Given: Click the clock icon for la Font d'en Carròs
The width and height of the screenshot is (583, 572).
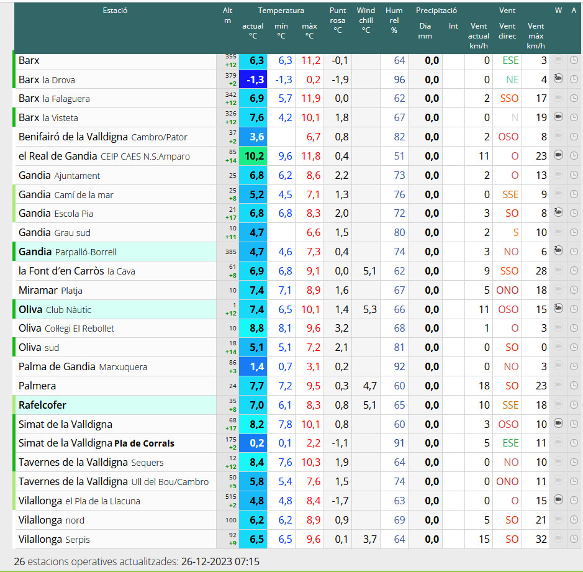Looking at the screenshot, I should point(574,271).
